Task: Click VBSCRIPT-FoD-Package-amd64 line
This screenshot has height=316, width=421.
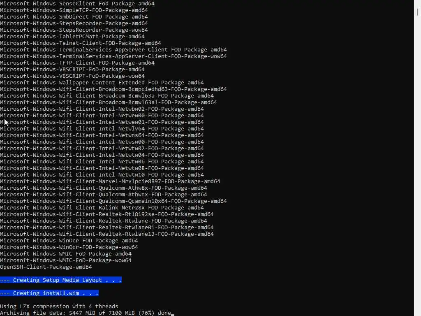Action: [x=72, y=69]
